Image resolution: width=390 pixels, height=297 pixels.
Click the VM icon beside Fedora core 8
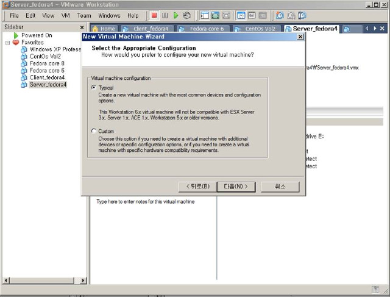24,63
